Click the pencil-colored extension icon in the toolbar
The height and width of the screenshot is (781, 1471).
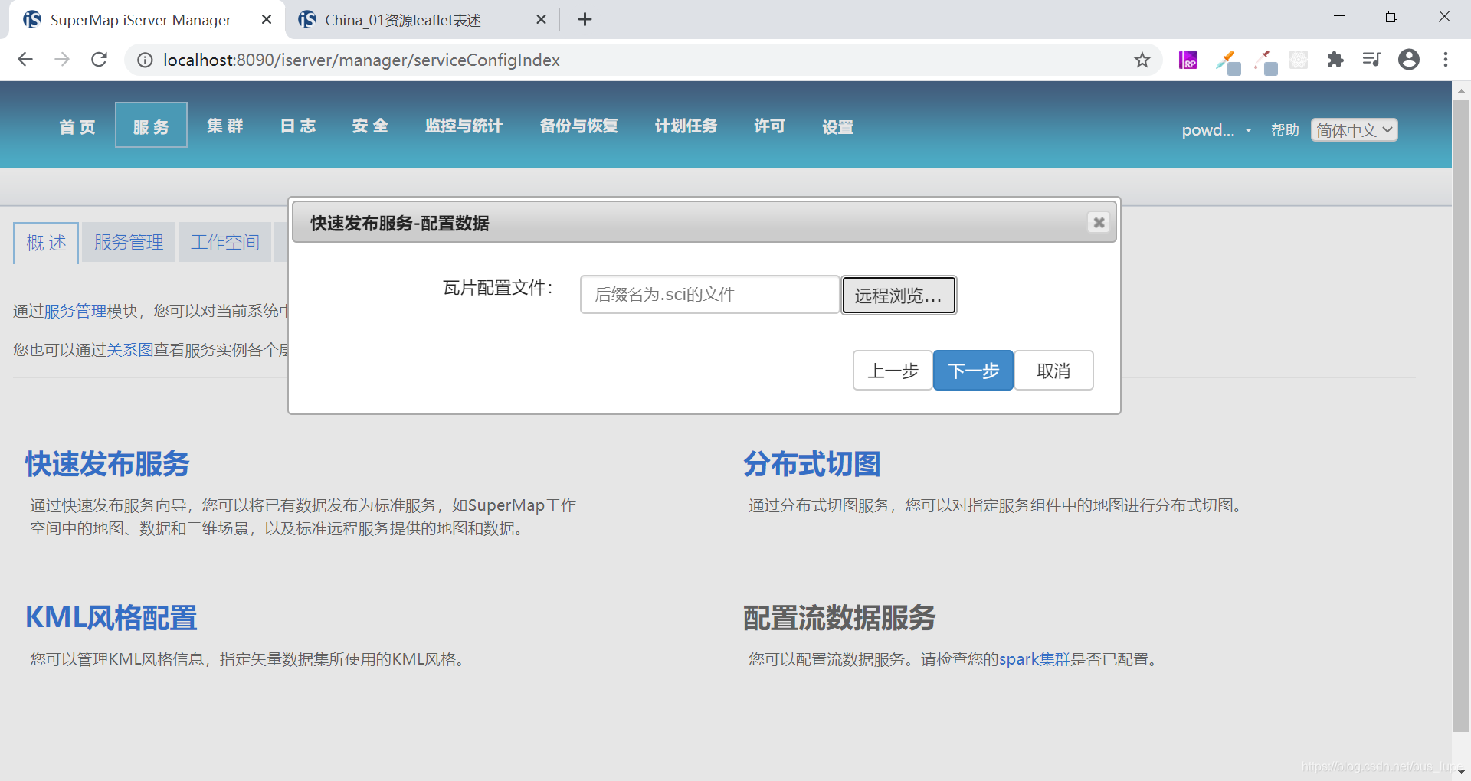1228,61
